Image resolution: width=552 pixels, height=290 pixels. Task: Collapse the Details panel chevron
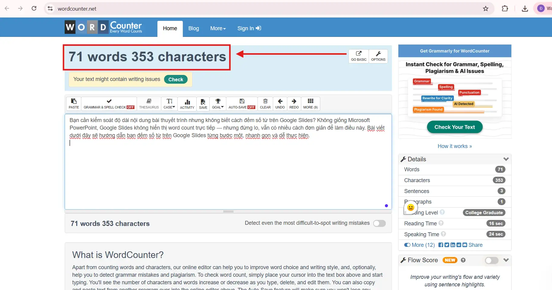(x=506, y=159)
